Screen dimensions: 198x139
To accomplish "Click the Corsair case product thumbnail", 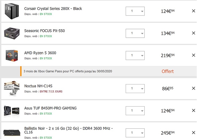I will tap(12, 11).
